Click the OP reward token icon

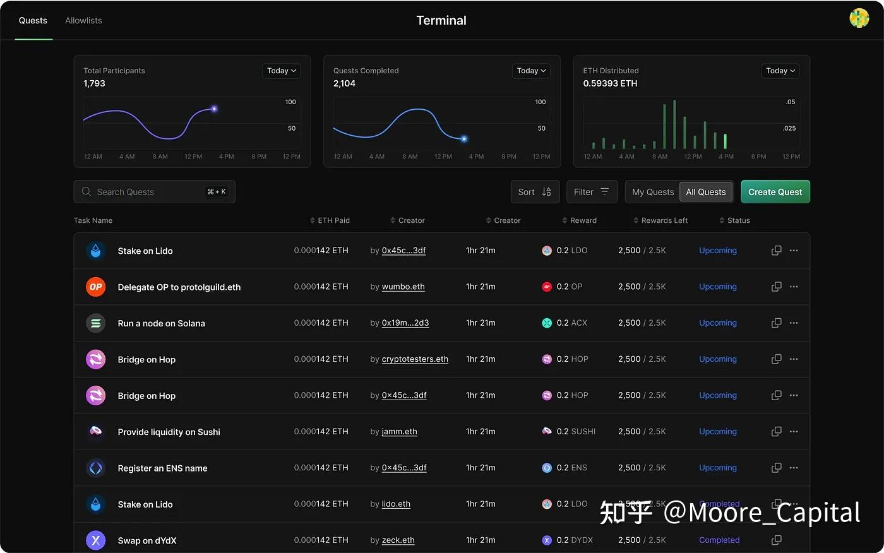click(547, 287)
